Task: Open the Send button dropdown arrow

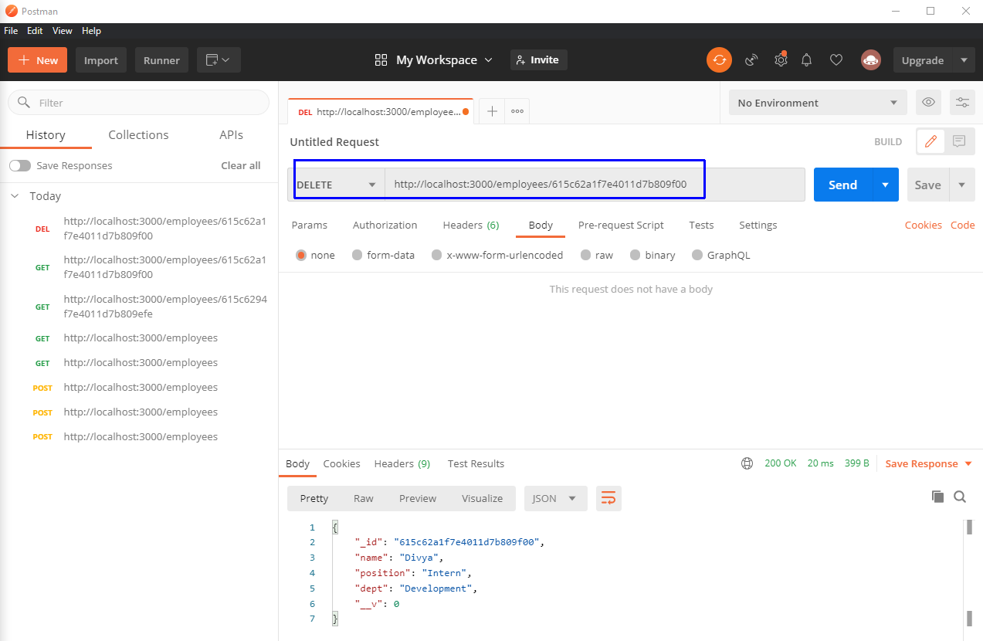Action: 885,185
